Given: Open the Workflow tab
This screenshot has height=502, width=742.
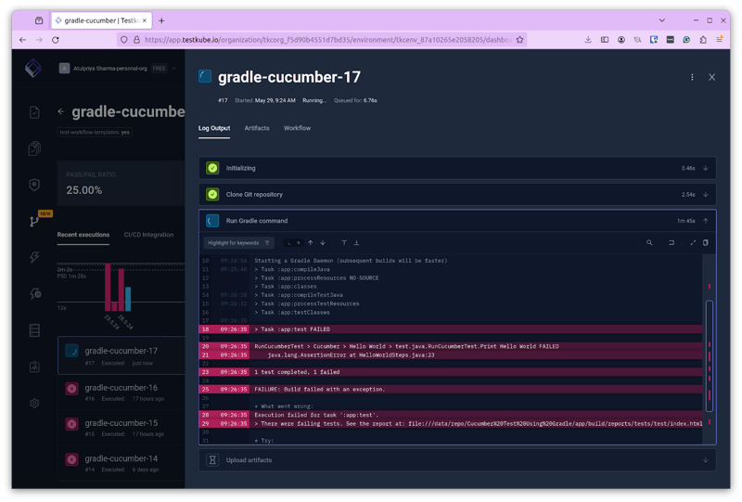Looking at the screenshot, I should pos(297,128).
